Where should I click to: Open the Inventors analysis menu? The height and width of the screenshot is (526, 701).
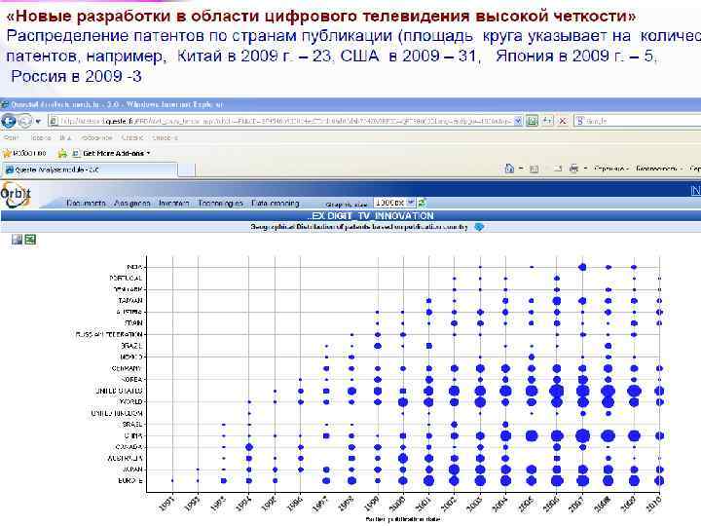(174, 204)
